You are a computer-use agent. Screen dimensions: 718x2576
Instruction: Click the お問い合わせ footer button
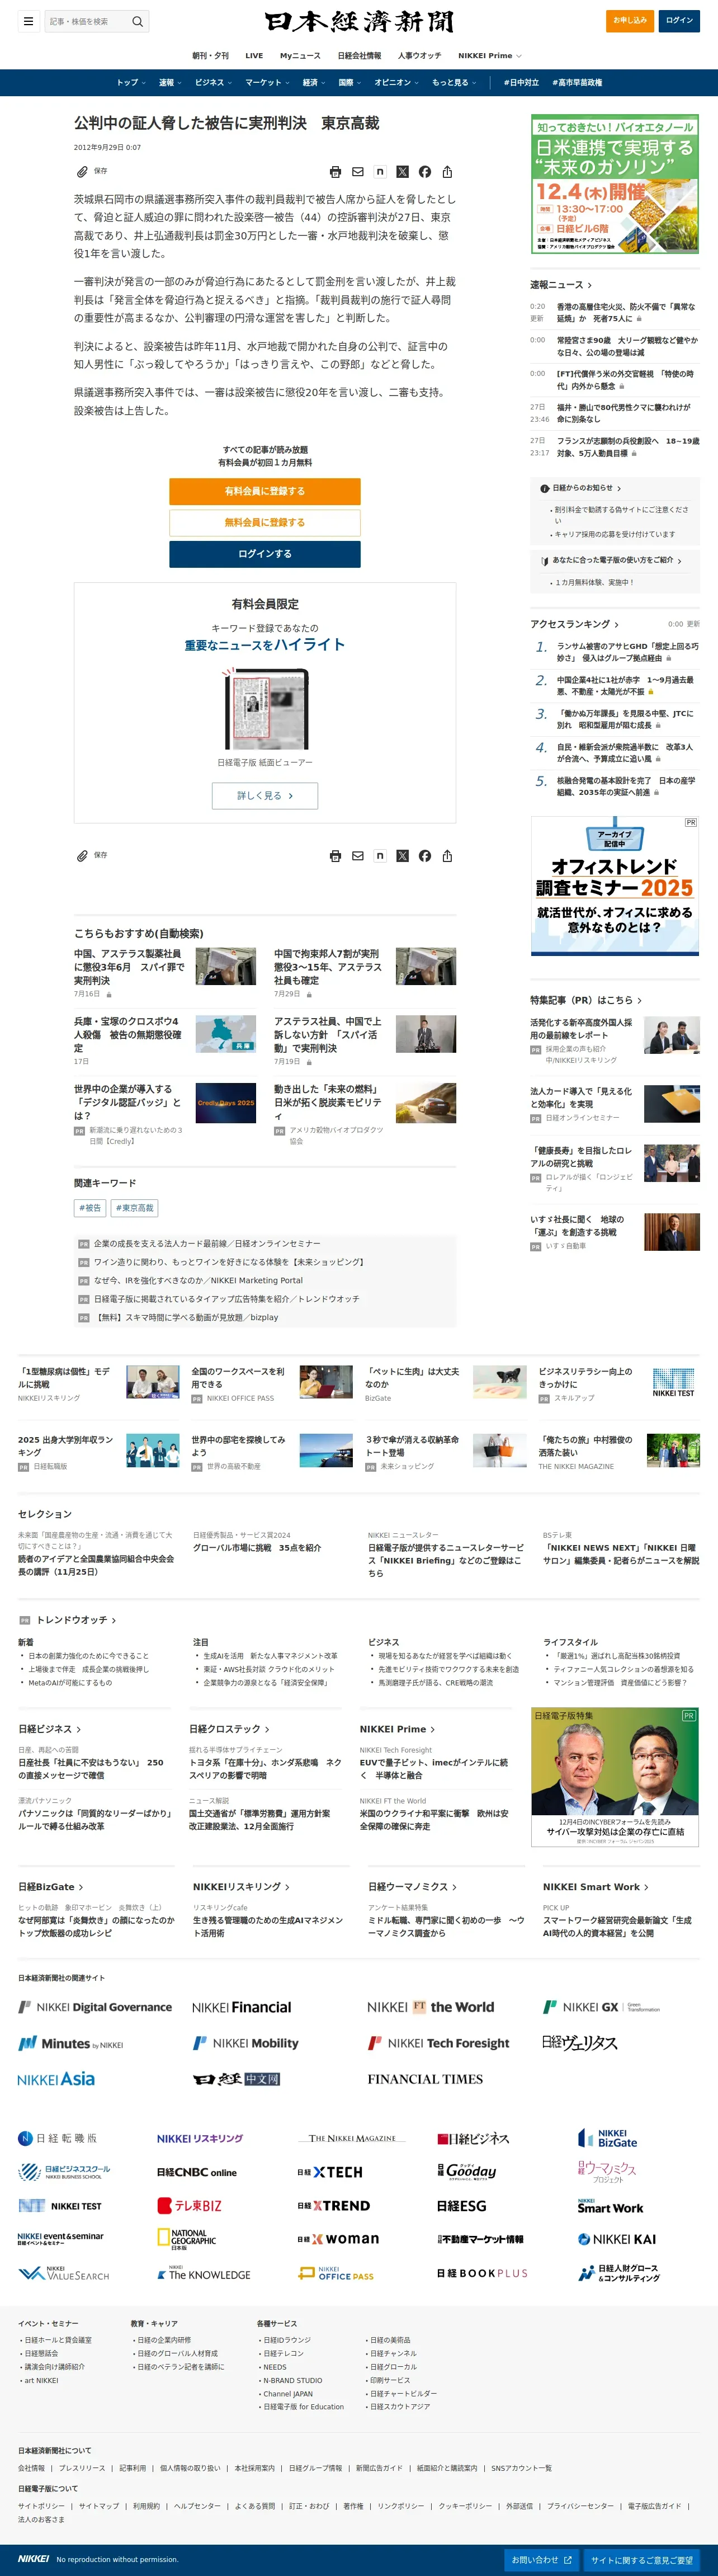(542, 2560)
